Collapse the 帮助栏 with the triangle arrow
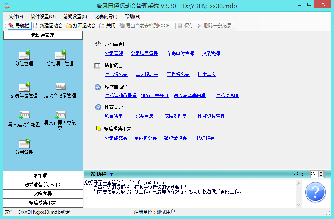Screen dimensions: 334x219 click(x=111, y=174)
